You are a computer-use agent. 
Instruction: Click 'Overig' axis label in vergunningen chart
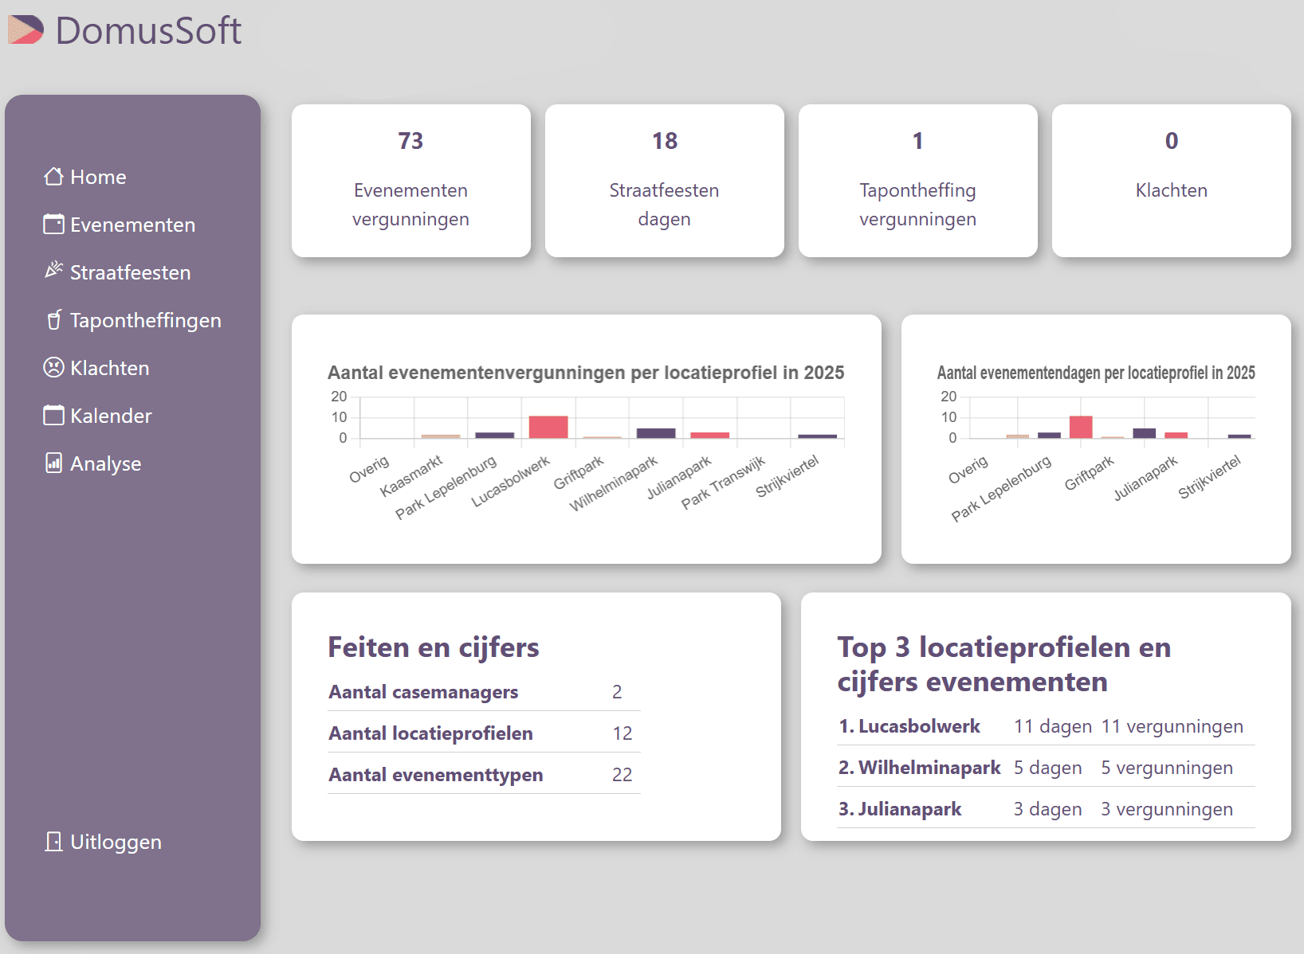369,469
